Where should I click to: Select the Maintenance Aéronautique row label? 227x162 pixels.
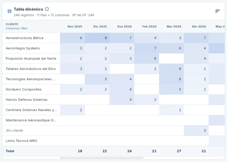pos(31,120)
